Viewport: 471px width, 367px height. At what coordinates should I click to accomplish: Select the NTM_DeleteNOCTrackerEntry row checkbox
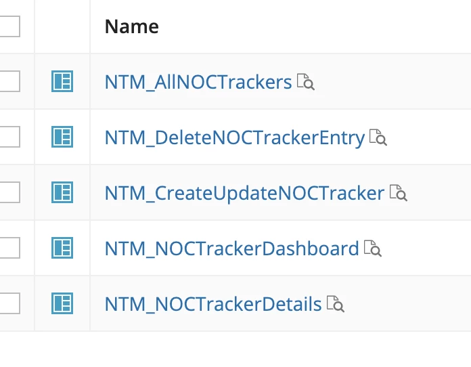coord(9,137)
